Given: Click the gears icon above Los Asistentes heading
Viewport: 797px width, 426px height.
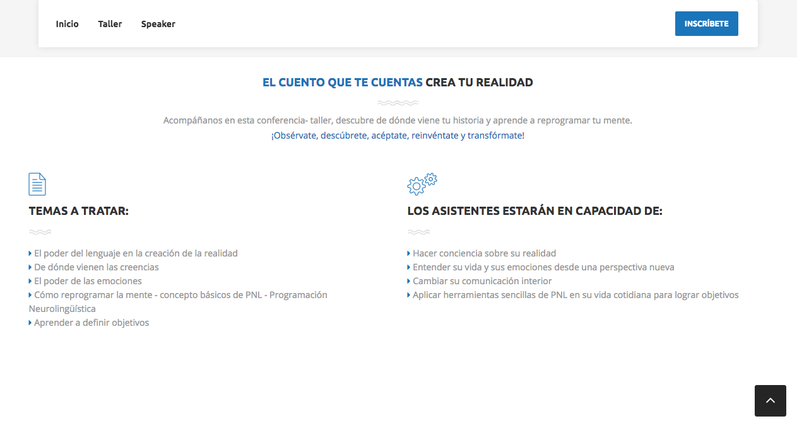Looking at the screenshot, I should coord(422,183).
